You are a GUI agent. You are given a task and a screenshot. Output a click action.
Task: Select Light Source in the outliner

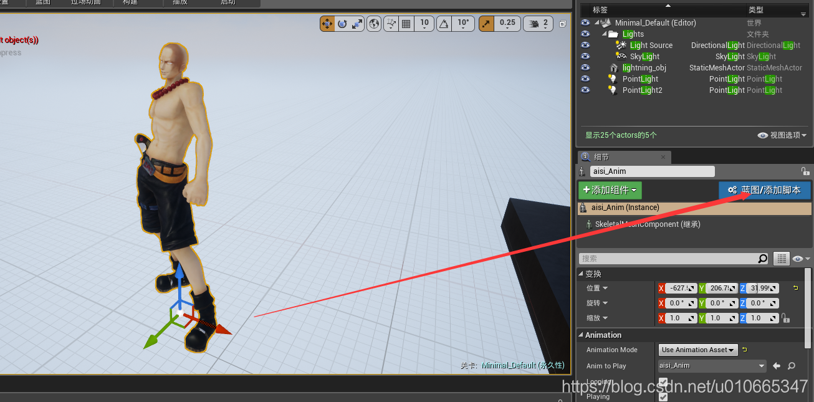[x=651, y=45]
